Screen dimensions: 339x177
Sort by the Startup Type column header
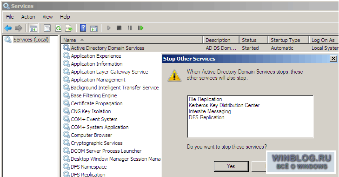tap(288, 40)
